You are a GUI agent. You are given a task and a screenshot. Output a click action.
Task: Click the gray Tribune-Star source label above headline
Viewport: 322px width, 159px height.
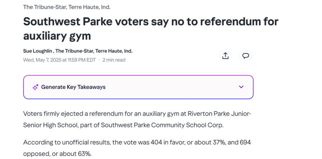[67, 7]
